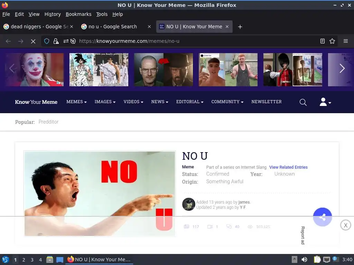
Task: Toggle reader view
Action: click(323, 41)
